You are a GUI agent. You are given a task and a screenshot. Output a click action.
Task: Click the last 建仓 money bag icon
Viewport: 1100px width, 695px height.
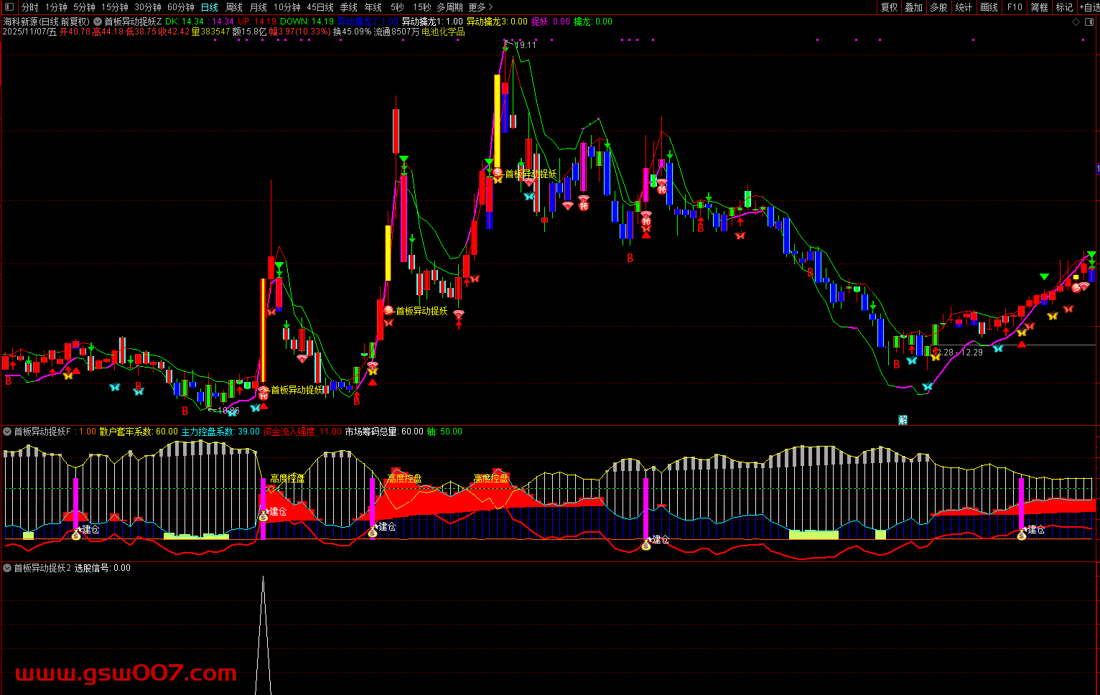[1022, 535]
